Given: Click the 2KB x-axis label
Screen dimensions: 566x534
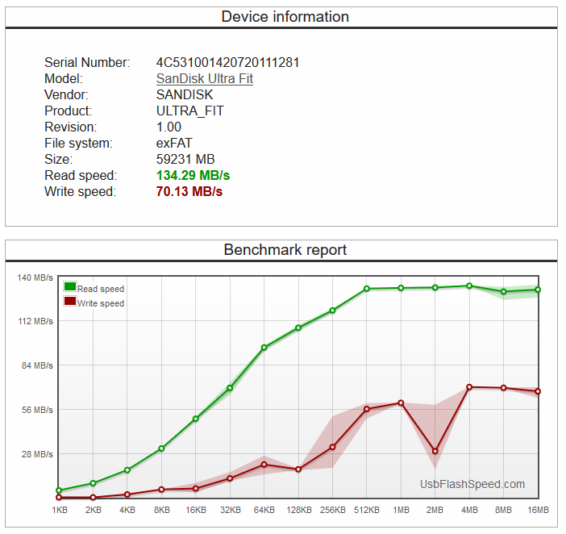Looking at the screenshot, I should click(94, 510).
